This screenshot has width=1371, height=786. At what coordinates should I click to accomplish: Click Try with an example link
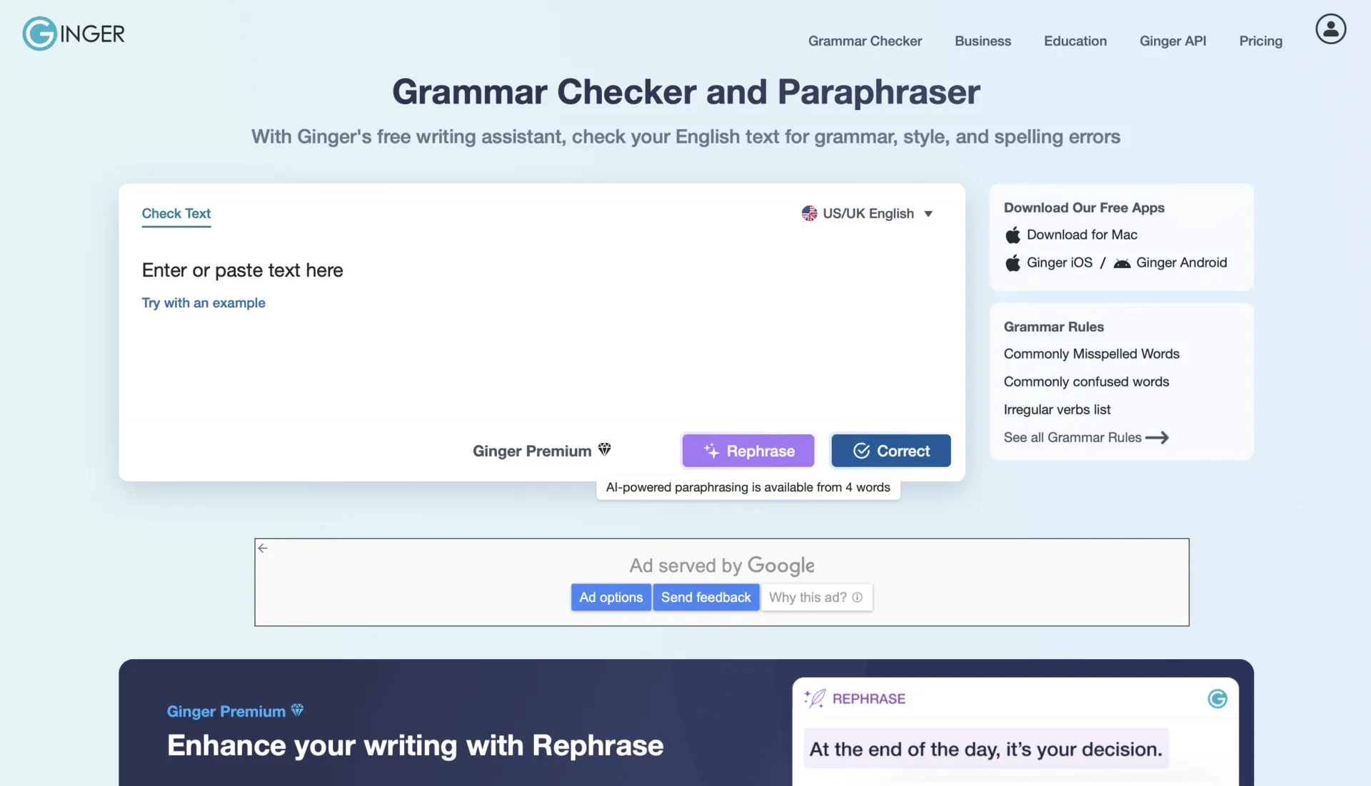[x=204, y=302]
